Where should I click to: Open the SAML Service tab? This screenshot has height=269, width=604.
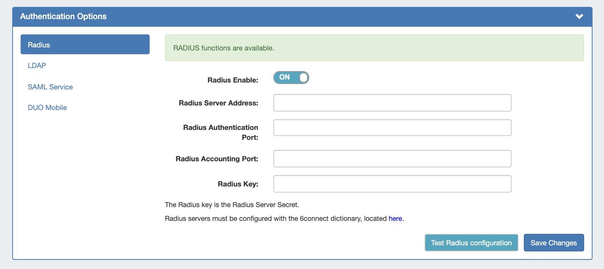pyautogui.click(x=50, y=87)
